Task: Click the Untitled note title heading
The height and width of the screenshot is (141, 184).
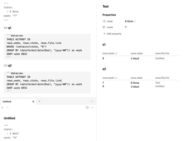Action: (10, 118)
